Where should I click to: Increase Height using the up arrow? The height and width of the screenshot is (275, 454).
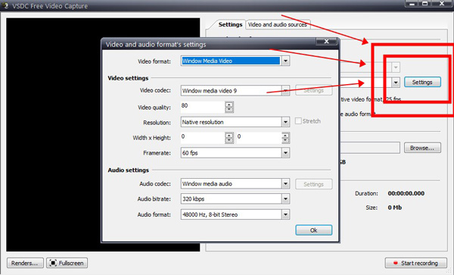pos(285,135)
